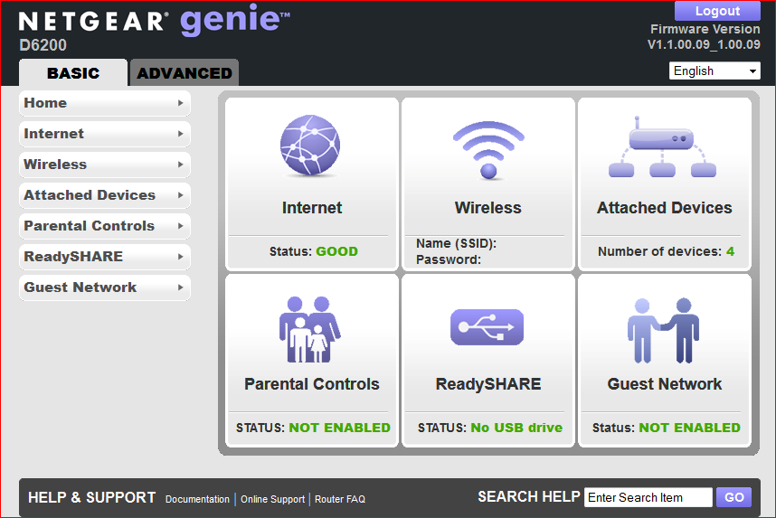The image size is (776, 518).
Task: Click the arrow on Parental Controls menu item
Action: tap(181, 226)
